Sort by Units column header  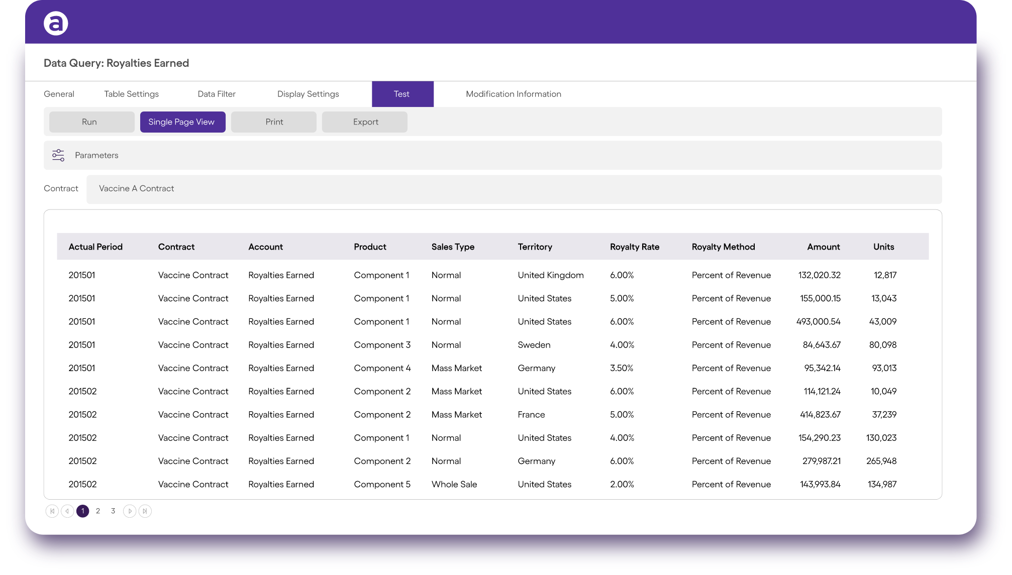883,247
